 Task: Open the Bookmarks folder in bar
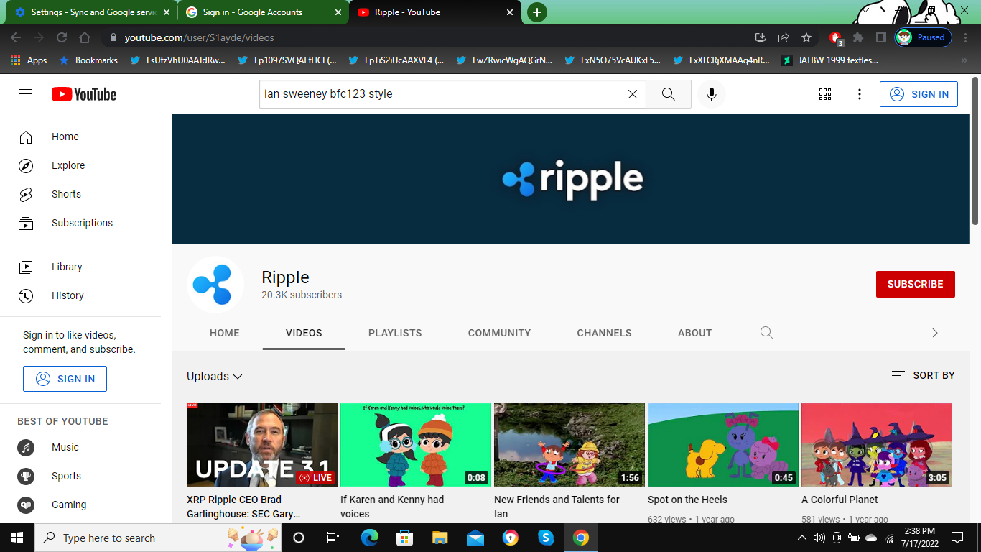[x=88, y=60]
